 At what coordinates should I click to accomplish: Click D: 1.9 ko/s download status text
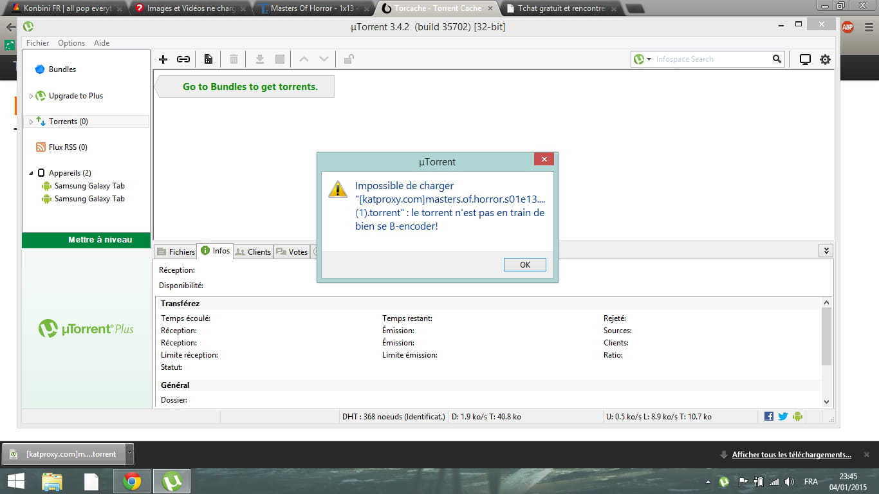point(486,417)
